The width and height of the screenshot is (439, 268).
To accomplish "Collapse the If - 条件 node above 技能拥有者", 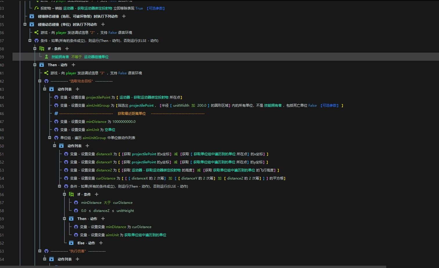I will 35,49.
